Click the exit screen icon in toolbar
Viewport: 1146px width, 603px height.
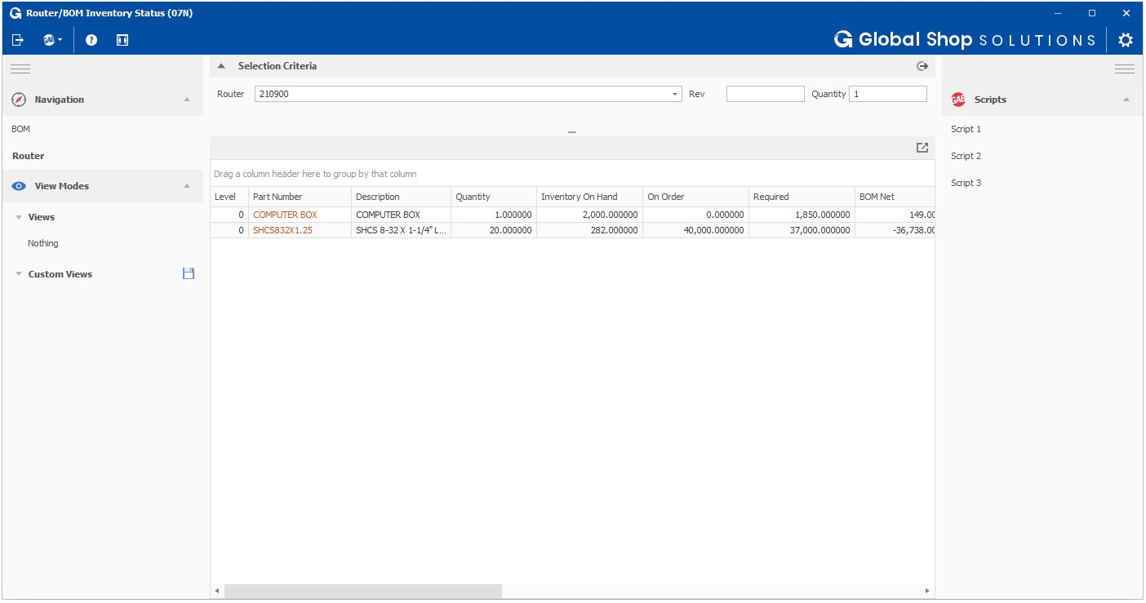tap(18, 40)
